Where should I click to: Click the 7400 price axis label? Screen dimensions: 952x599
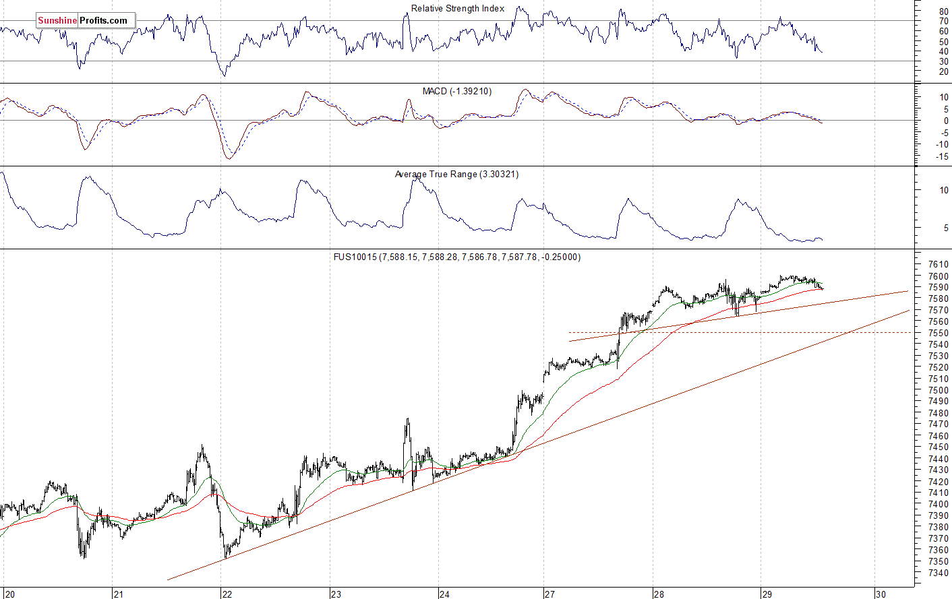(938, 504)
